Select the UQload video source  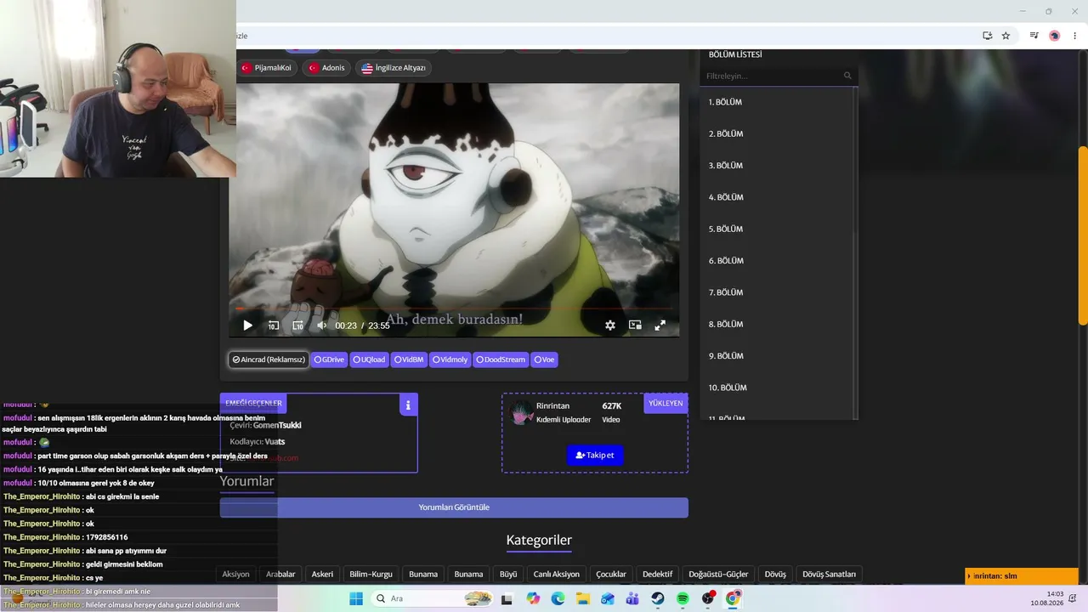pos(369,360)
